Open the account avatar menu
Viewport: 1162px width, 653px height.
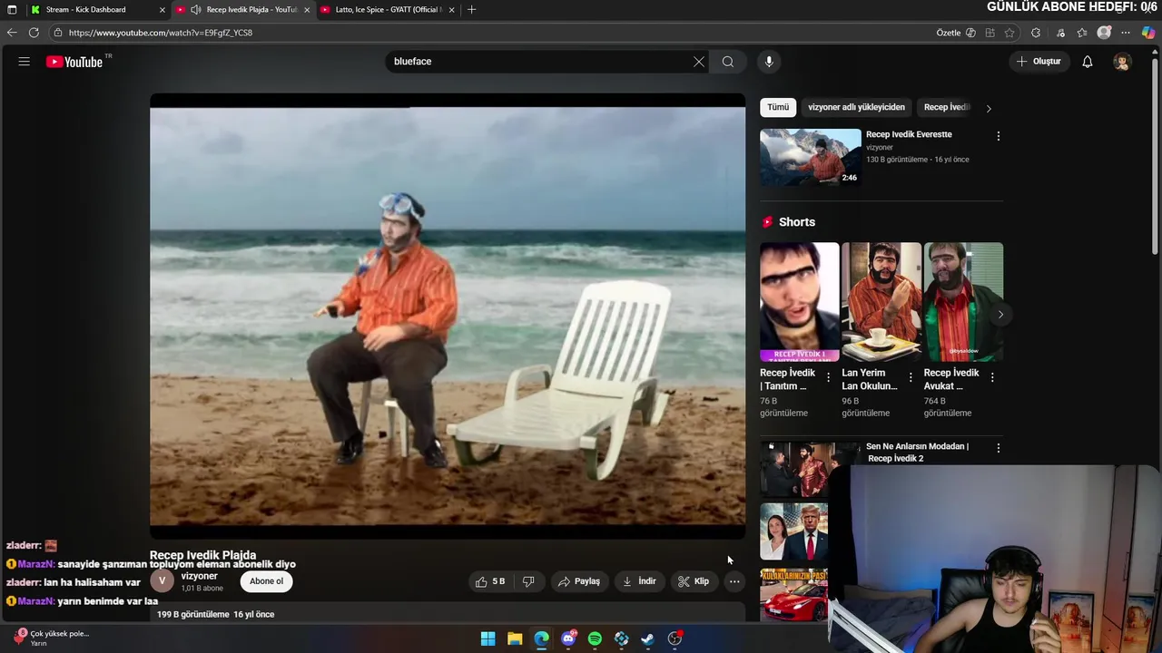(1122, 62)
